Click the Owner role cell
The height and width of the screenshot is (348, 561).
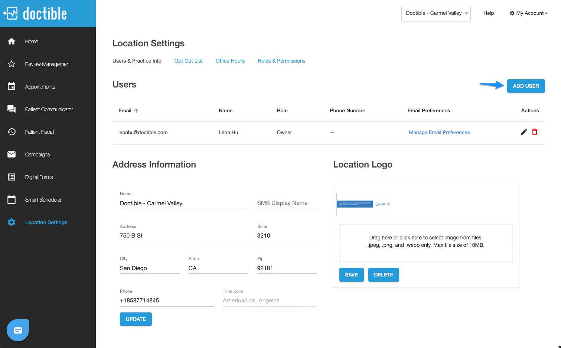284,132
